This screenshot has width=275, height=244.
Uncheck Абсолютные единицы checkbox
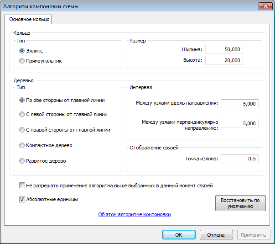tap(22, 199)
